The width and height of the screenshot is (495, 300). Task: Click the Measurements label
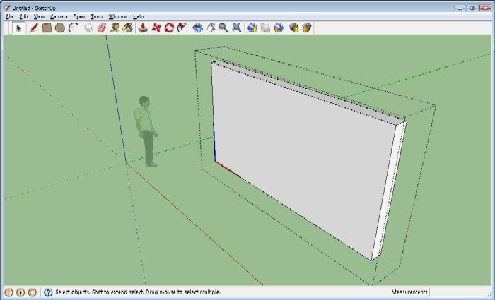[x=409, y=292]
